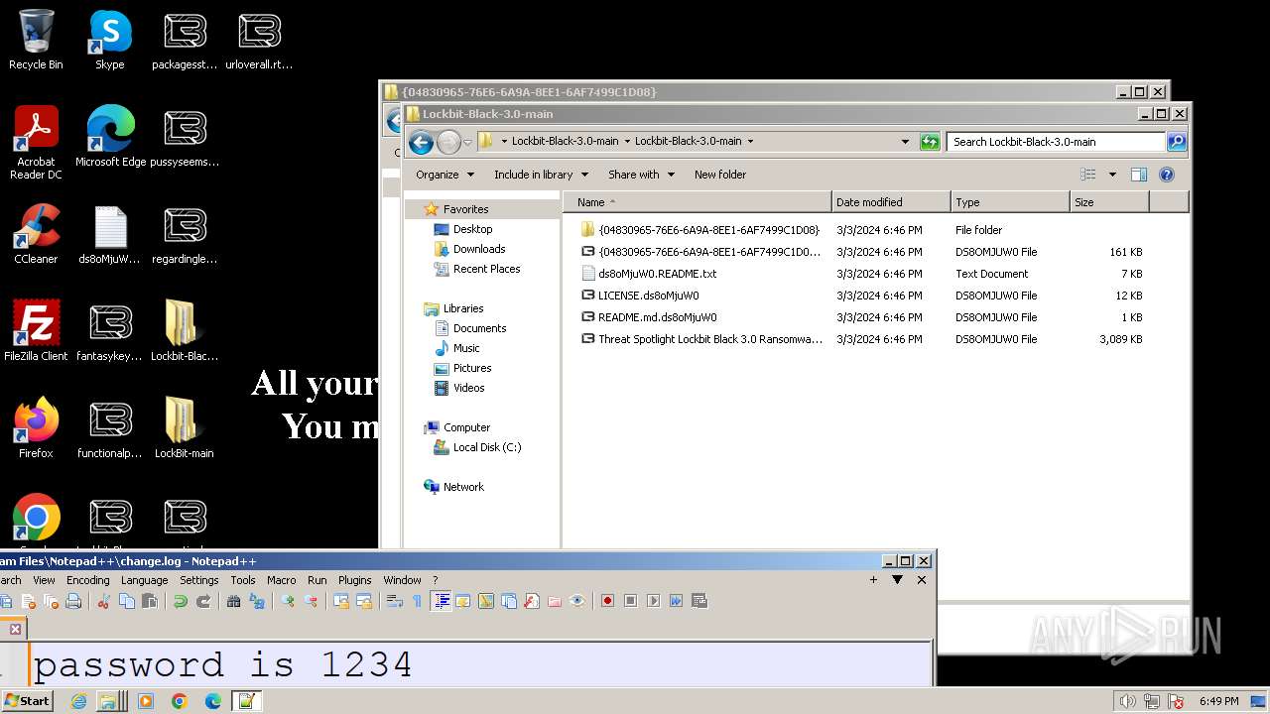Click Network in the navigation pane
The image size is (1270, 714).
tap(463, 487)
